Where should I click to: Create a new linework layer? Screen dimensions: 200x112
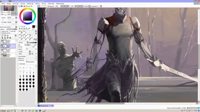click(x=5, y=35)
